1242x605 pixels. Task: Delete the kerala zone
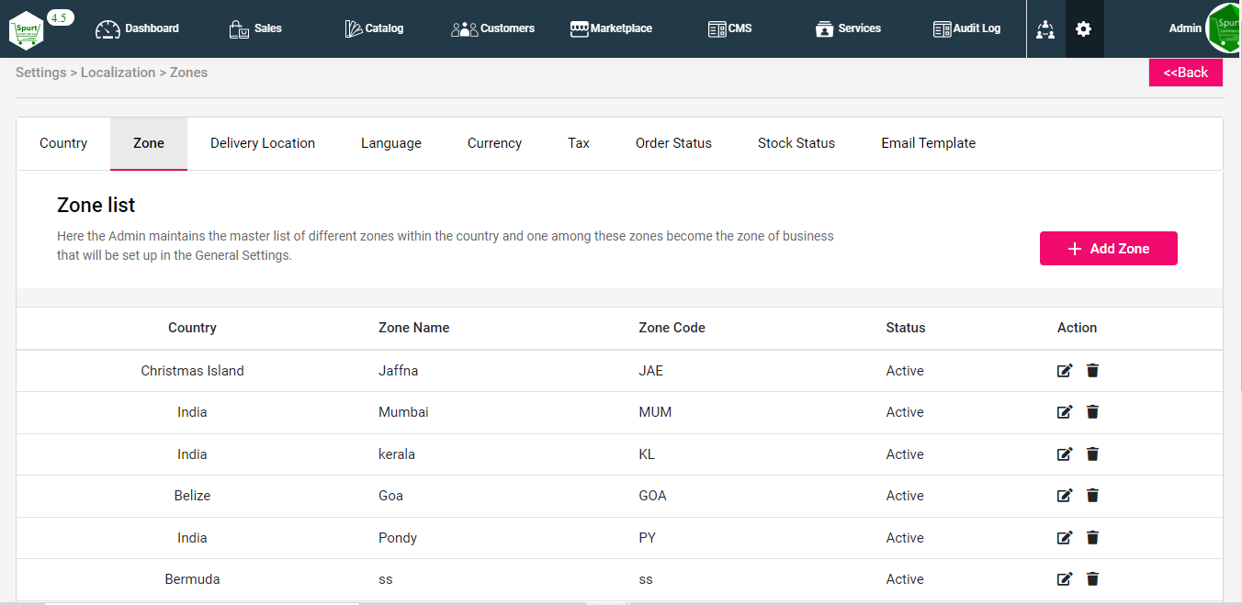click(1092, 454)
